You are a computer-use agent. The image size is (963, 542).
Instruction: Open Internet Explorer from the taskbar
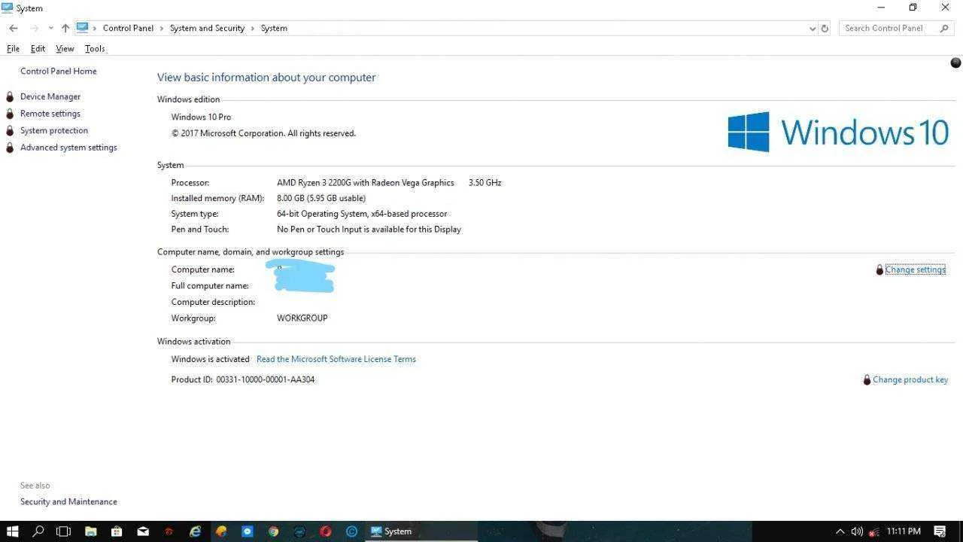[195, 531]
